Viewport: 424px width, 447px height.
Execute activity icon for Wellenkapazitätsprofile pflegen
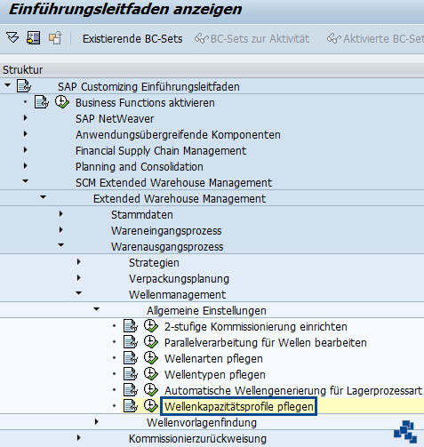[151, 406]
